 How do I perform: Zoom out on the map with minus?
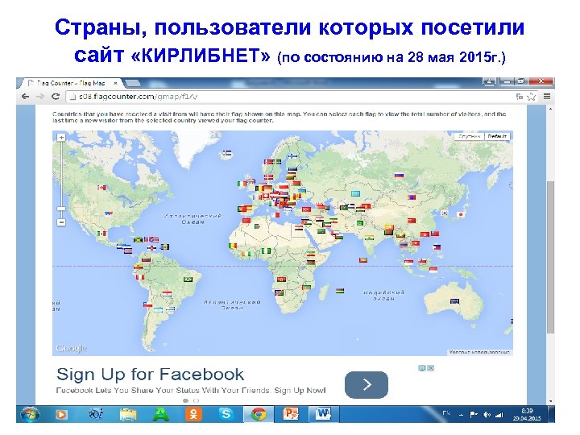(61, 222)
